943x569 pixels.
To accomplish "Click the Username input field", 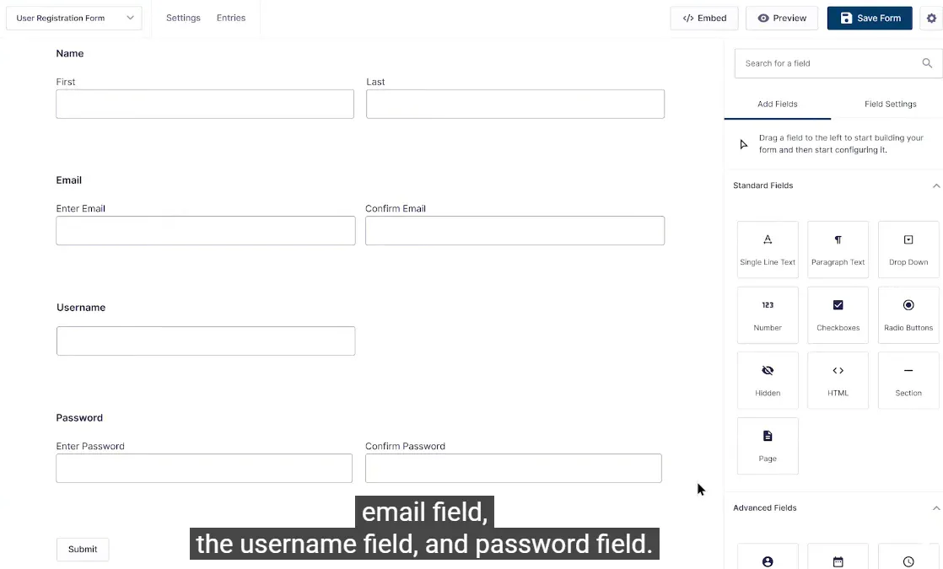I will pos(206,341).
